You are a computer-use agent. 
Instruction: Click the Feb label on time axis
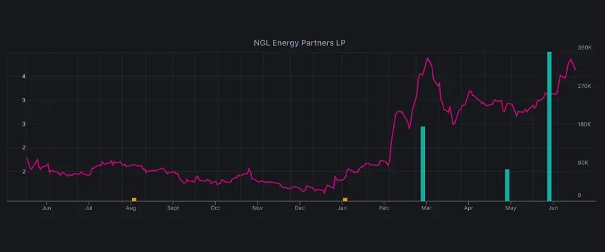384,208
